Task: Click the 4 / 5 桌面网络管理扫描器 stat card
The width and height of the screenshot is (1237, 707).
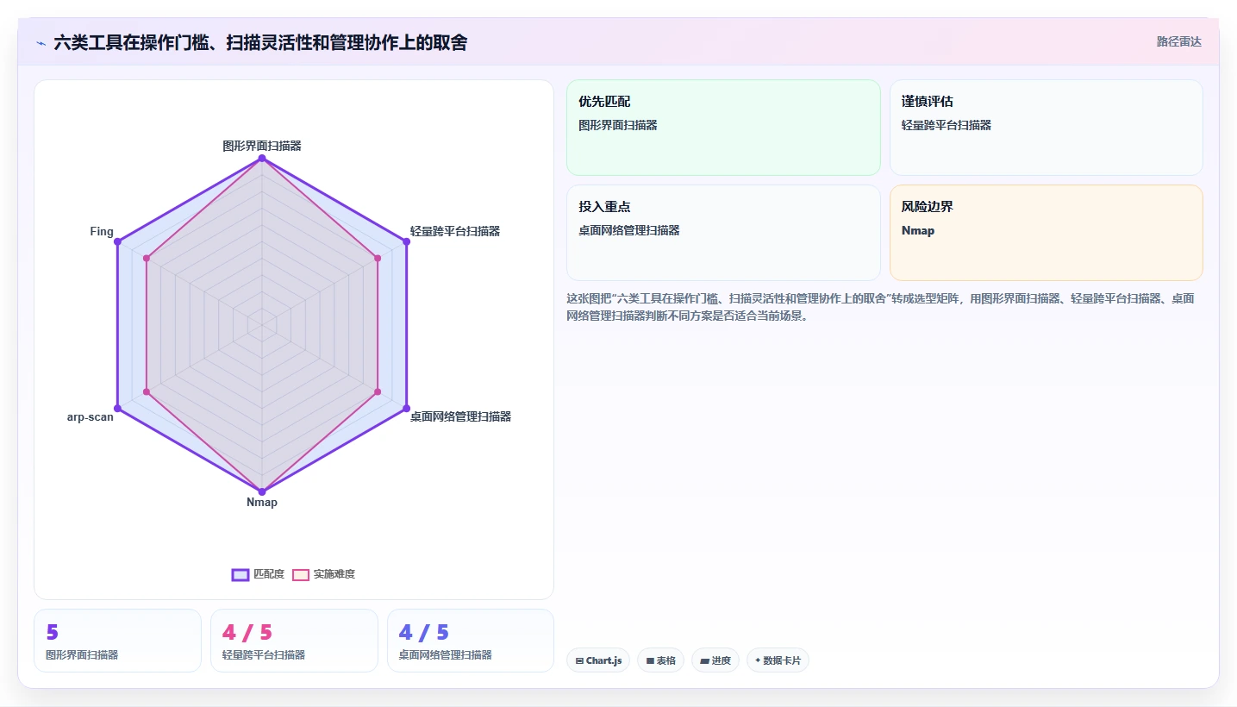Action: pos(471,641)
